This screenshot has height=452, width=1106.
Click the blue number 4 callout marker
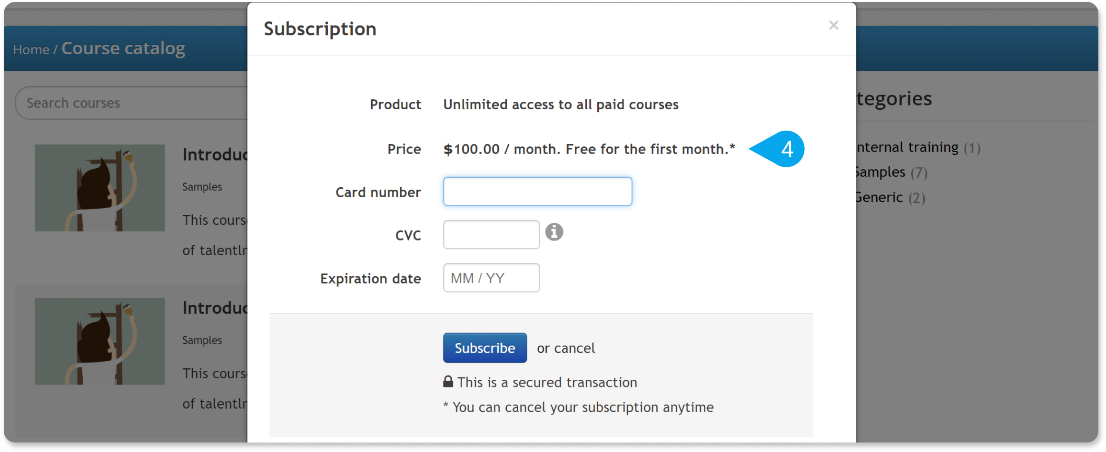(778, 149)
